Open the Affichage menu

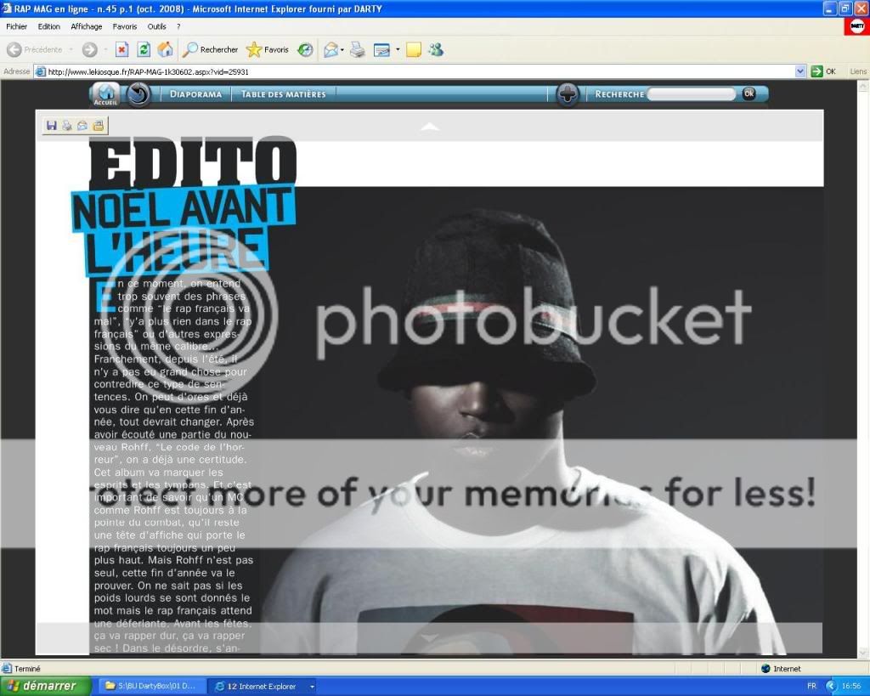(x=87, y=26)
